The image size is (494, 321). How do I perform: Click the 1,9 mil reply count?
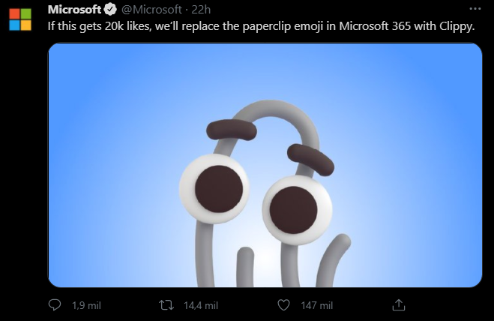(x=85, y=306)
